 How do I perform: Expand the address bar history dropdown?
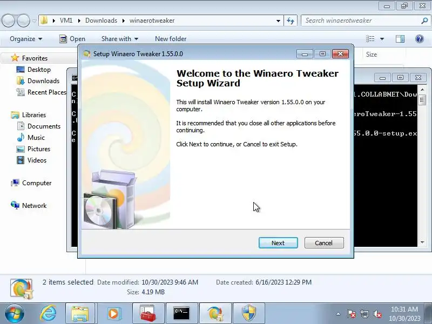tap(278, 21)
